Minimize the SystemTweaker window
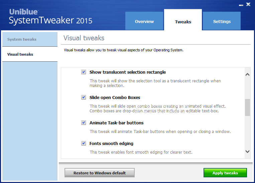Image resolution: width=255 pixels, height=183 pixels. (x=241, y=5)
